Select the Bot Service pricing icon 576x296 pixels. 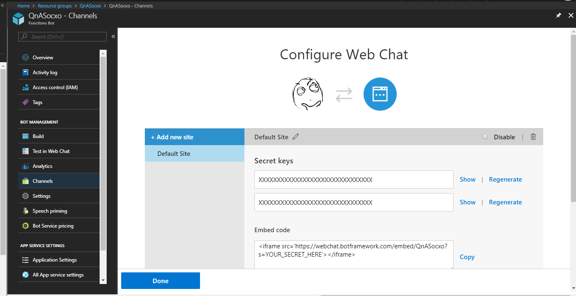(26, 225)
